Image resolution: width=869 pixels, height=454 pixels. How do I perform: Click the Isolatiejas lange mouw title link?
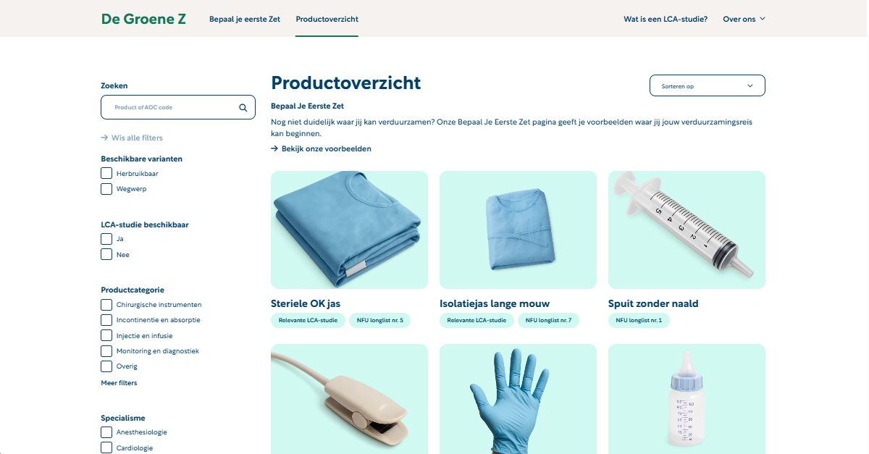(x=495, y=303)
